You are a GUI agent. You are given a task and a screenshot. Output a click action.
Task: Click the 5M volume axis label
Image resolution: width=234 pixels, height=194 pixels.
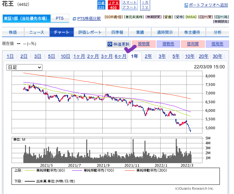pos(208,138)
